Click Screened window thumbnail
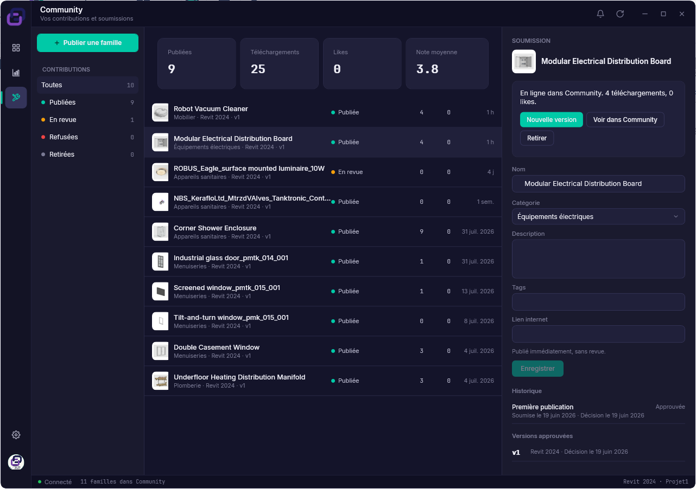The width and height of the screenshot is (696, 489). click(x=160, y=291)
